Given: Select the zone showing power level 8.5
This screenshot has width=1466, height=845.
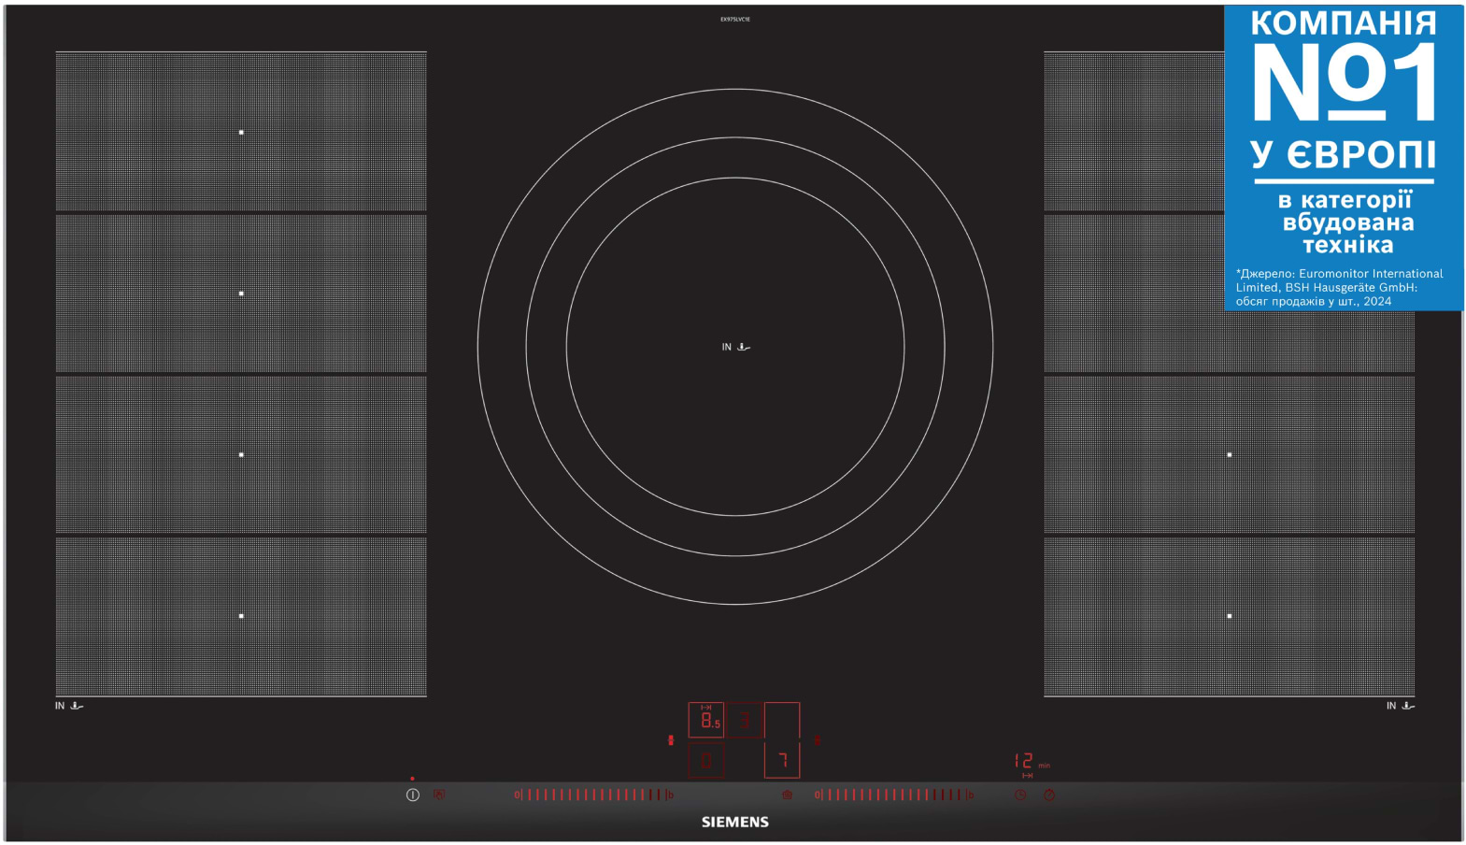Looking at the screenshot, I should [706, 720].
